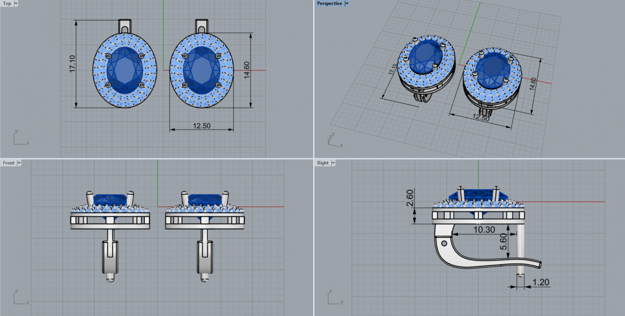Screen dimensions: 625x316
Task: Select right earring's center stone in Top view
Action: pos(201,69)
